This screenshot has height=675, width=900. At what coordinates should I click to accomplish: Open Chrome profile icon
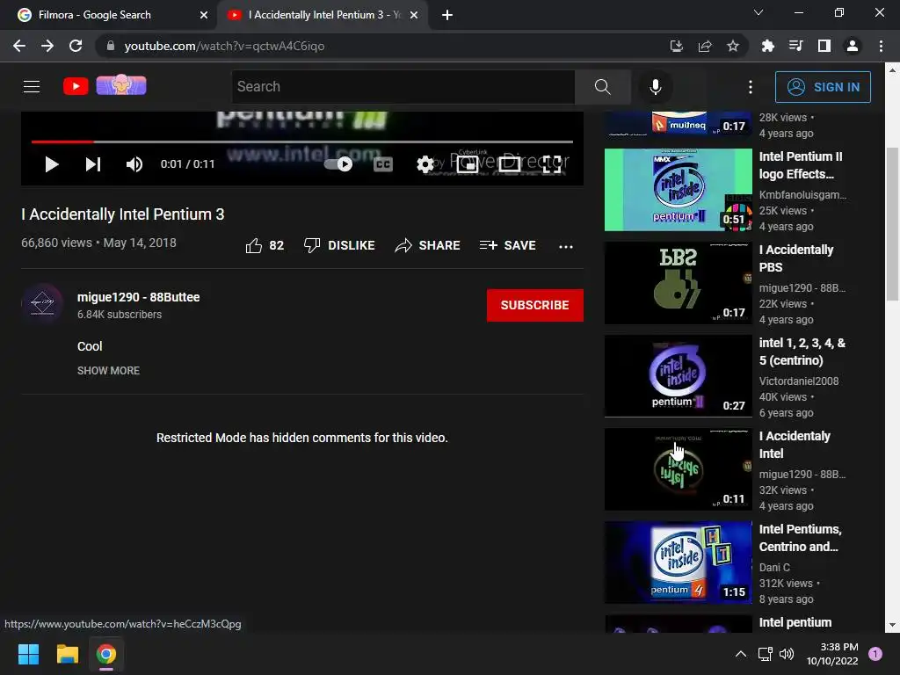[x=853, y=46]
